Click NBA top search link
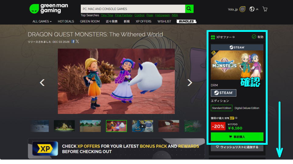This screenshot has height=164, width=293. point(175,15)
